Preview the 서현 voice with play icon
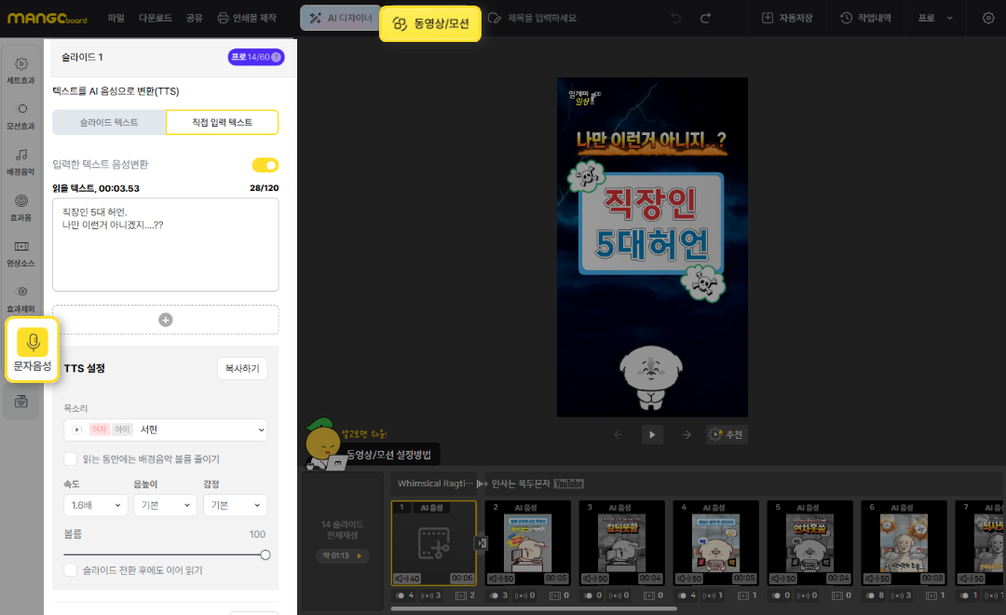1006x615 pixels. click(x=76, y=430)
